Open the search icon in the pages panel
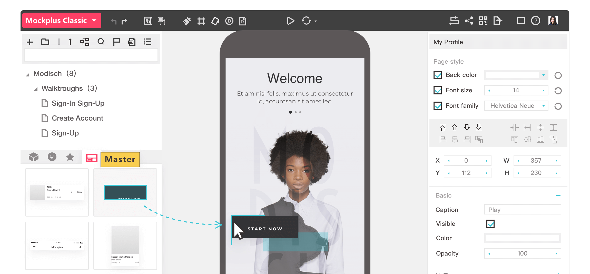 tap(101, 42)
